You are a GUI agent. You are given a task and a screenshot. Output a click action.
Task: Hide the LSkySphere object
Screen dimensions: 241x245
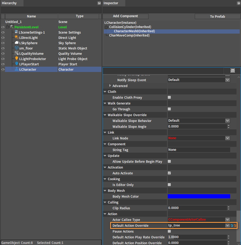tap(3, 43)
